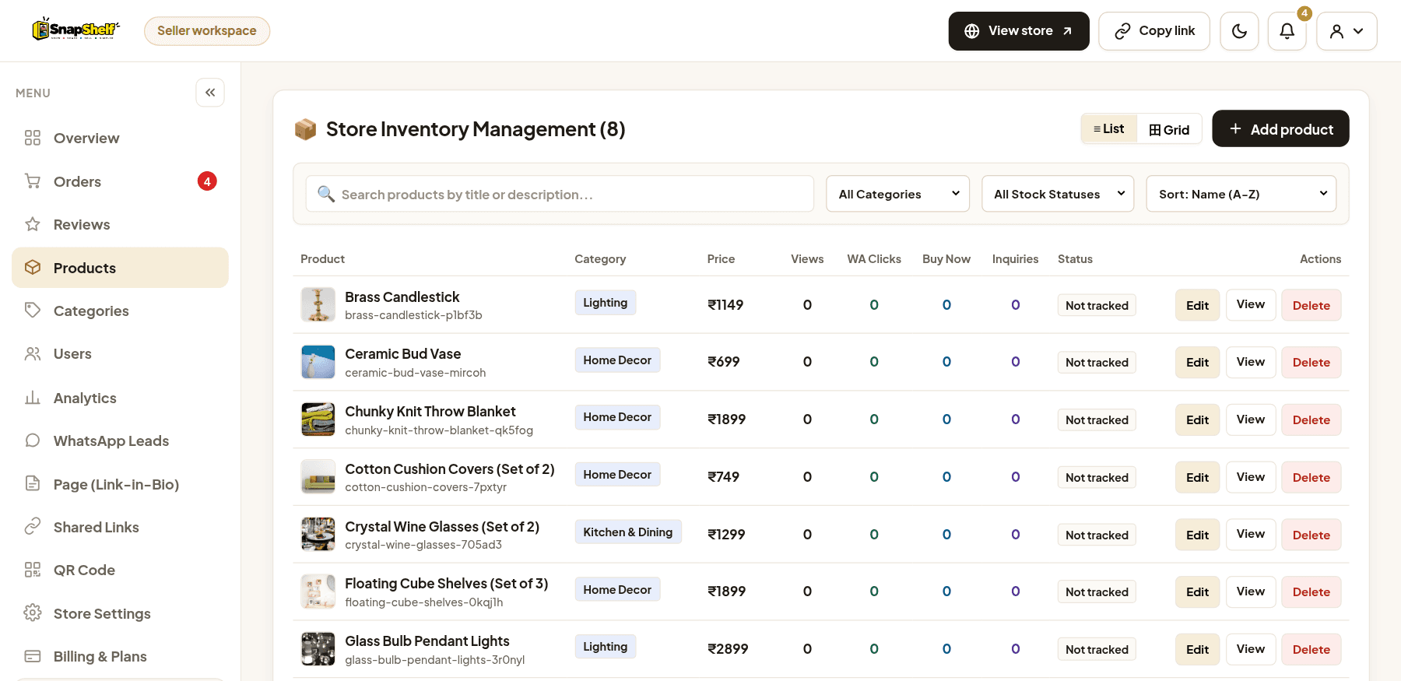Switch to List view
Image resolution: width=1401 pixels, height=681 pixels.
1109,129
